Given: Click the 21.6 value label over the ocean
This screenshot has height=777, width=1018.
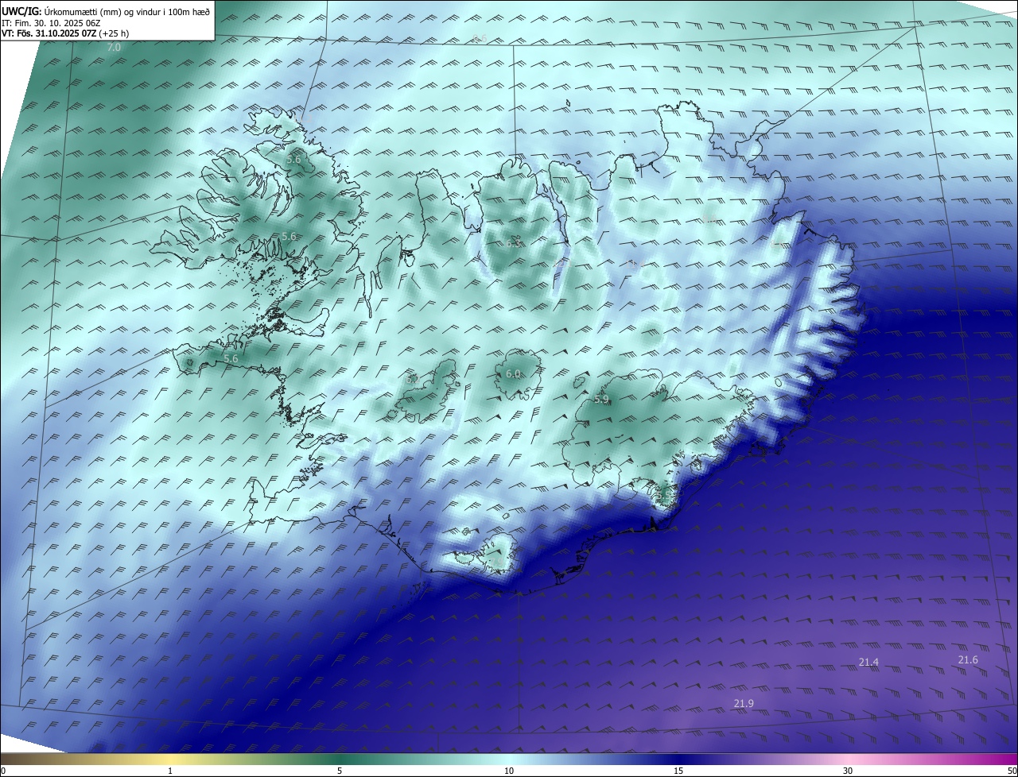Looking at the screenshot, I should 968,660.
